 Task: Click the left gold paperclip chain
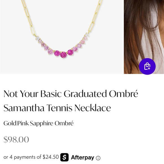click(29, 18)
